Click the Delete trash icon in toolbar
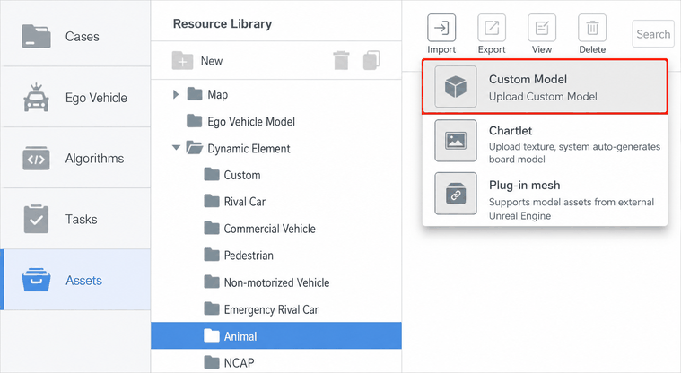This screenshot has height=373, width=681. tap(592, 28)
